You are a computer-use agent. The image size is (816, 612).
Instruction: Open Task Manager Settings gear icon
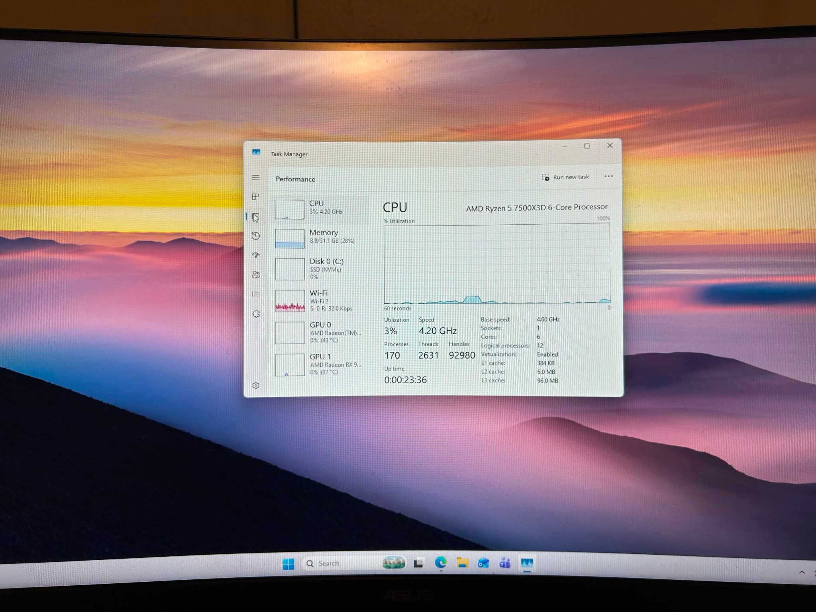tap(256, 386)
